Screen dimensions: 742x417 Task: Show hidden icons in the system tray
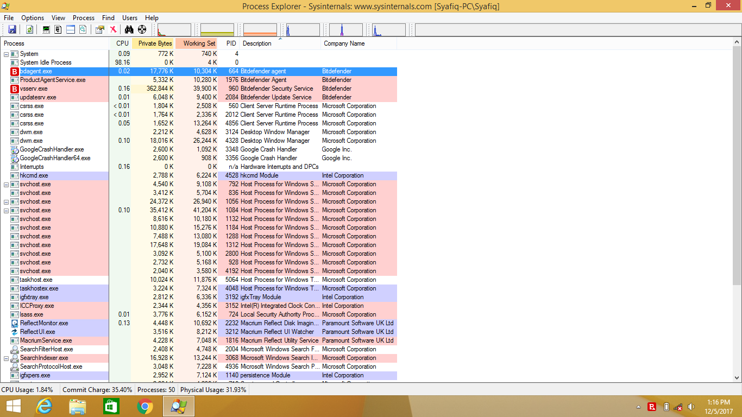(x=639, y=407)
